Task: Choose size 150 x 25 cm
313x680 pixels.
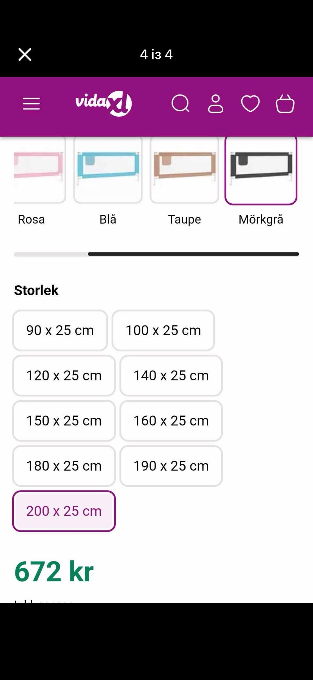Action: 64,421
